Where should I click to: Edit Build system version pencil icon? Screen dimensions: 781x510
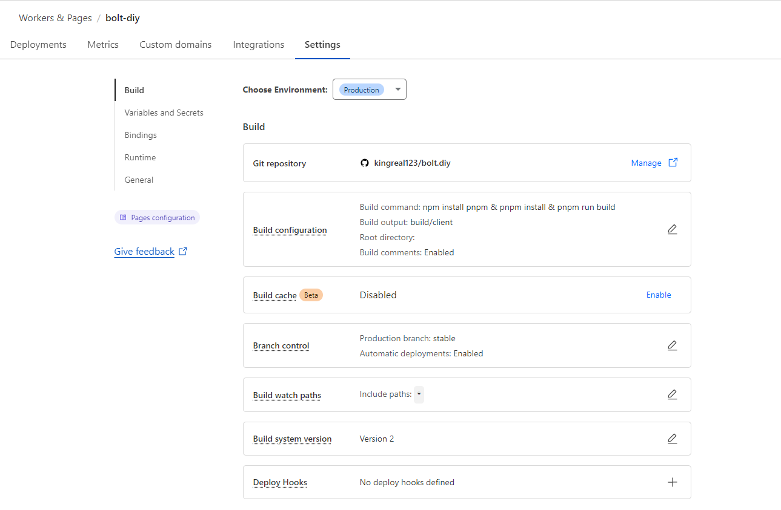click(x=672, y=439)
